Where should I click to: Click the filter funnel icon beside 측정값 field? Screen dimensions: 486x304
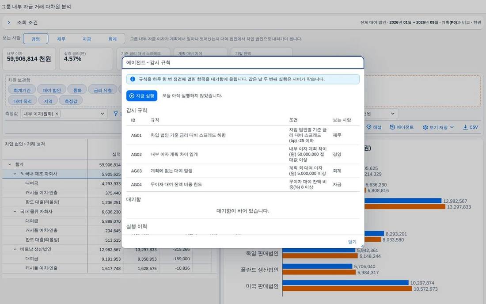pos(116,114)
